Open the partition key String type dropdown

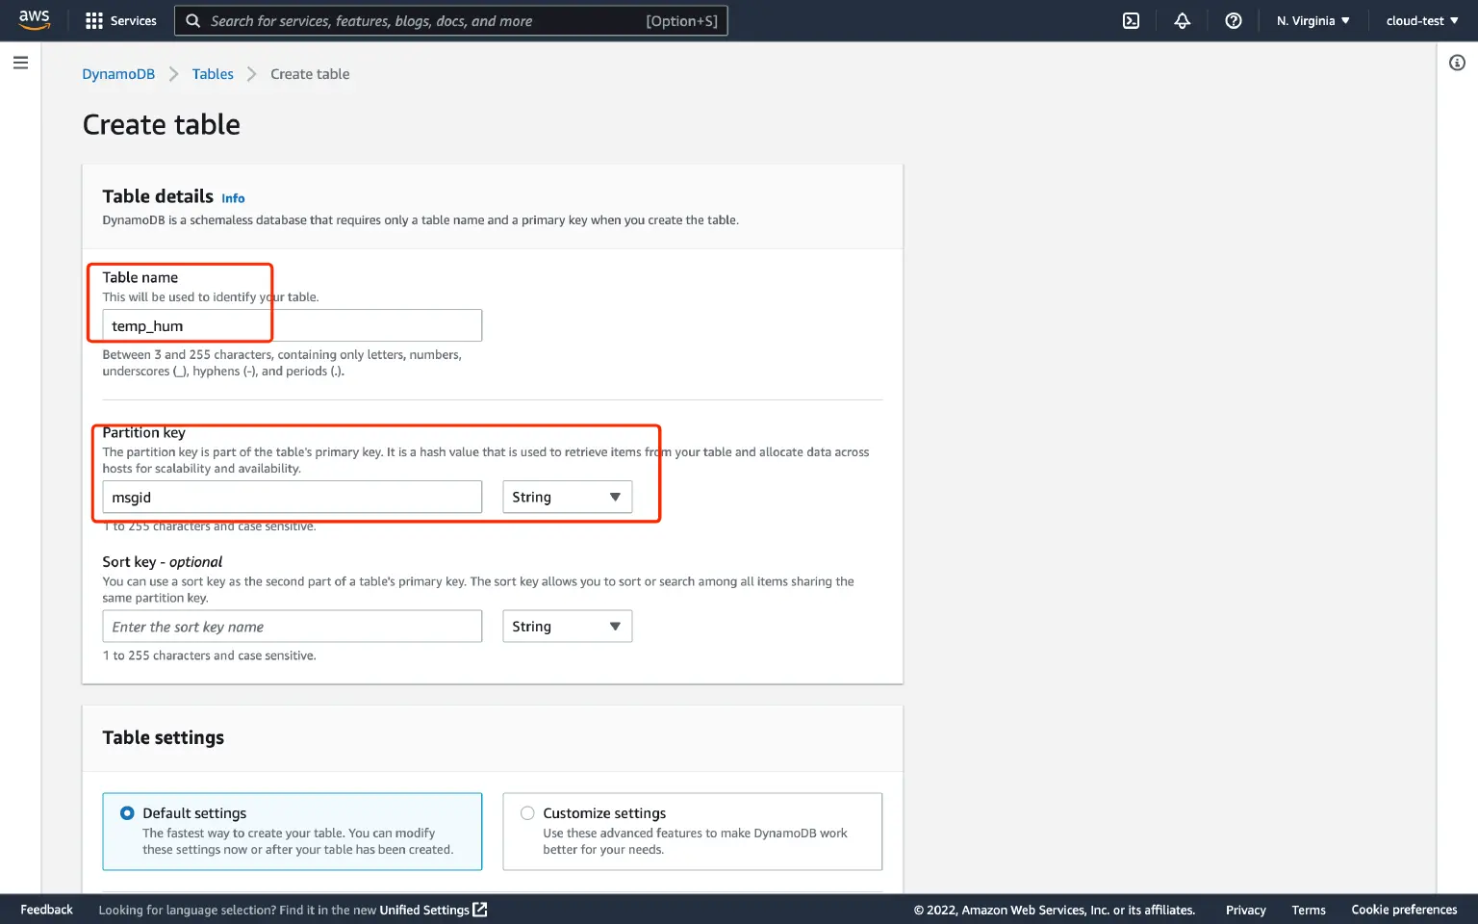[567, 497]
